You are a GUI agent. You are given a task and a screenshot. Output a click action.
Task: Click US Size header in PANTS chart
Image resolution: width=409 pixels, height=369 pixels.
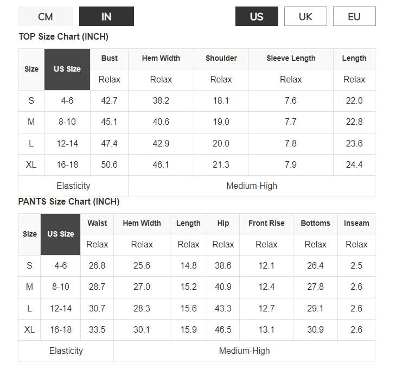(x=61, y=234)
